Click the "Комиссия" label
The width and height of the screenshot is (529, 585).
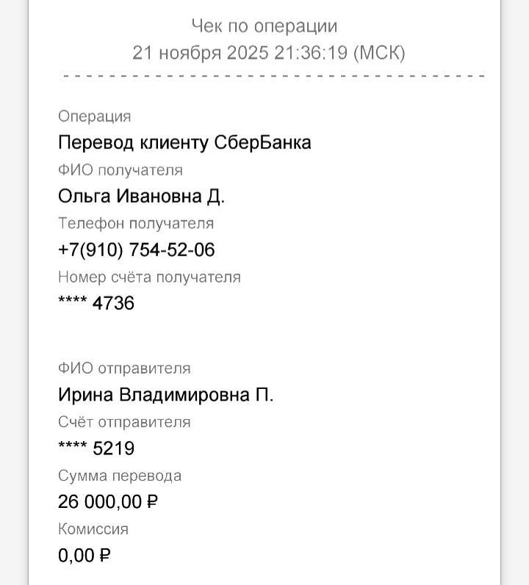tap(93, 528)
